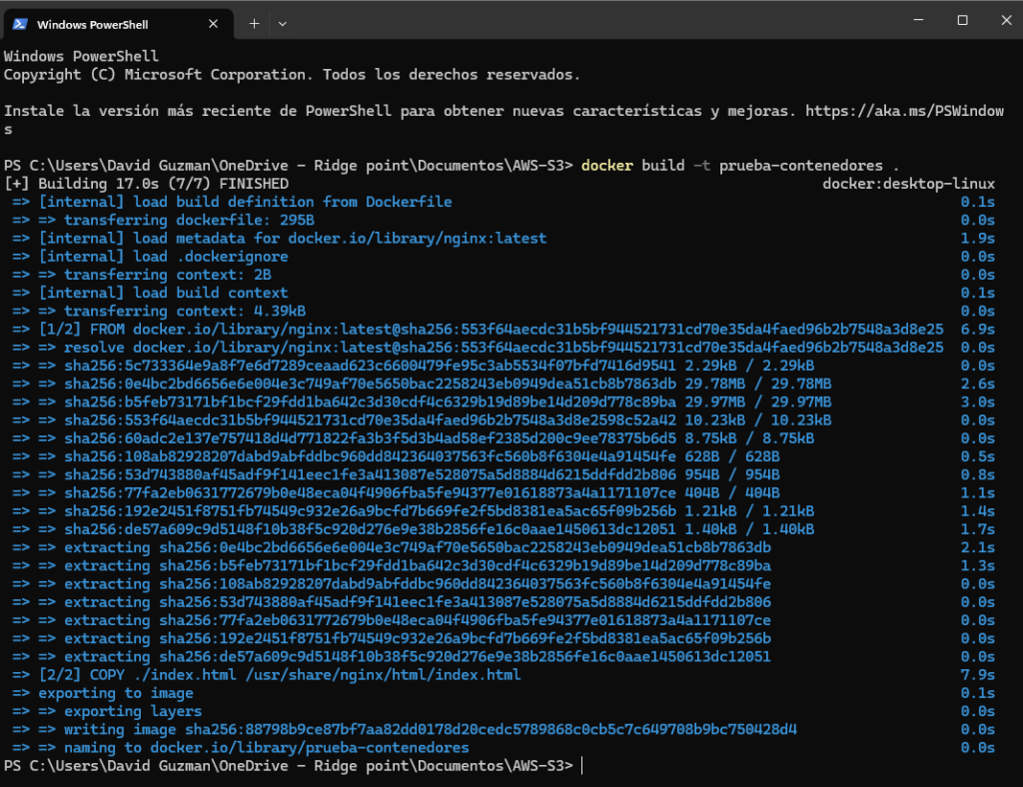Click the "transferring dockerfile: 295B" line
This screenshot has height=787, width=1023.
pos(190,220)
